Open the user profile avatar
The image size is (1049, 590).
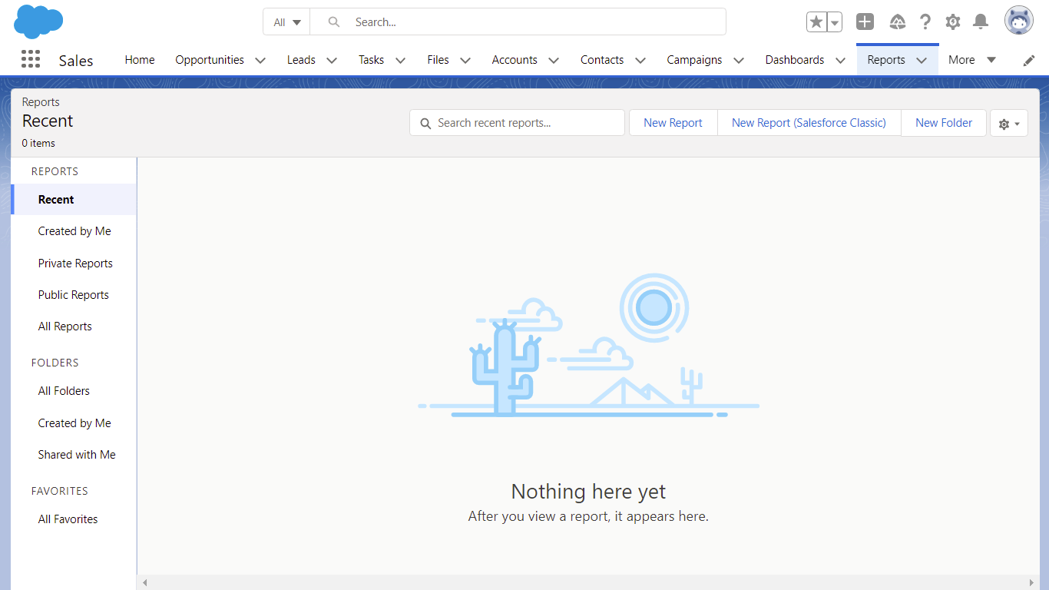pyautogui.click(x=1019, y=21)
